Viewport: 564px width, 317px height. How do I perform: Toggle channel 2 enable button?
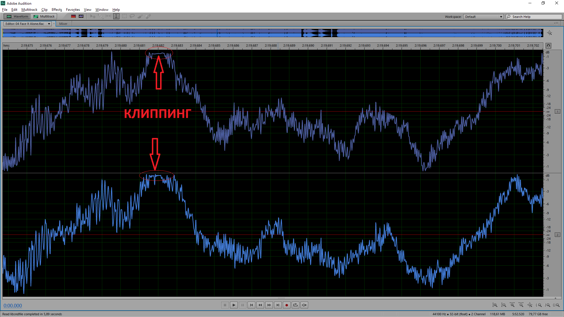(557, 235)
